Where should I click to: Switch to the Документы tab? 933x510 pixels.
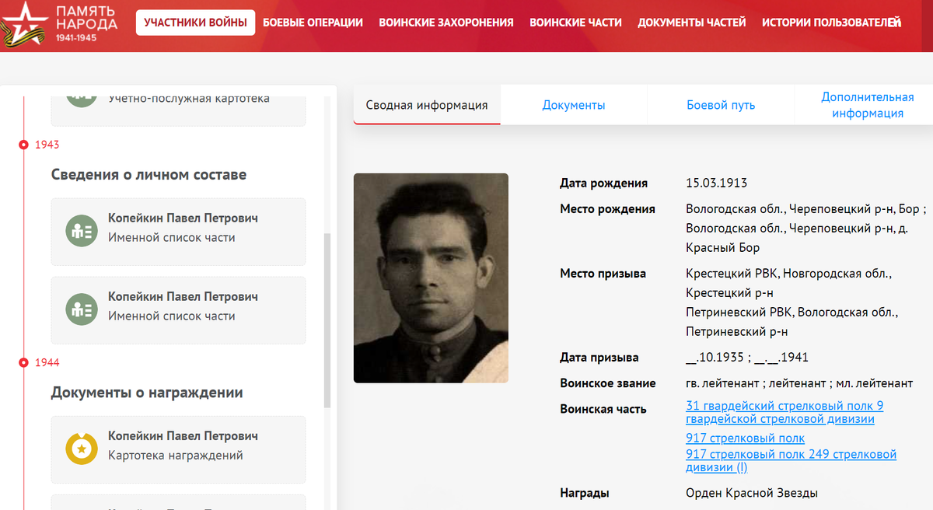(x=574, y=105)
